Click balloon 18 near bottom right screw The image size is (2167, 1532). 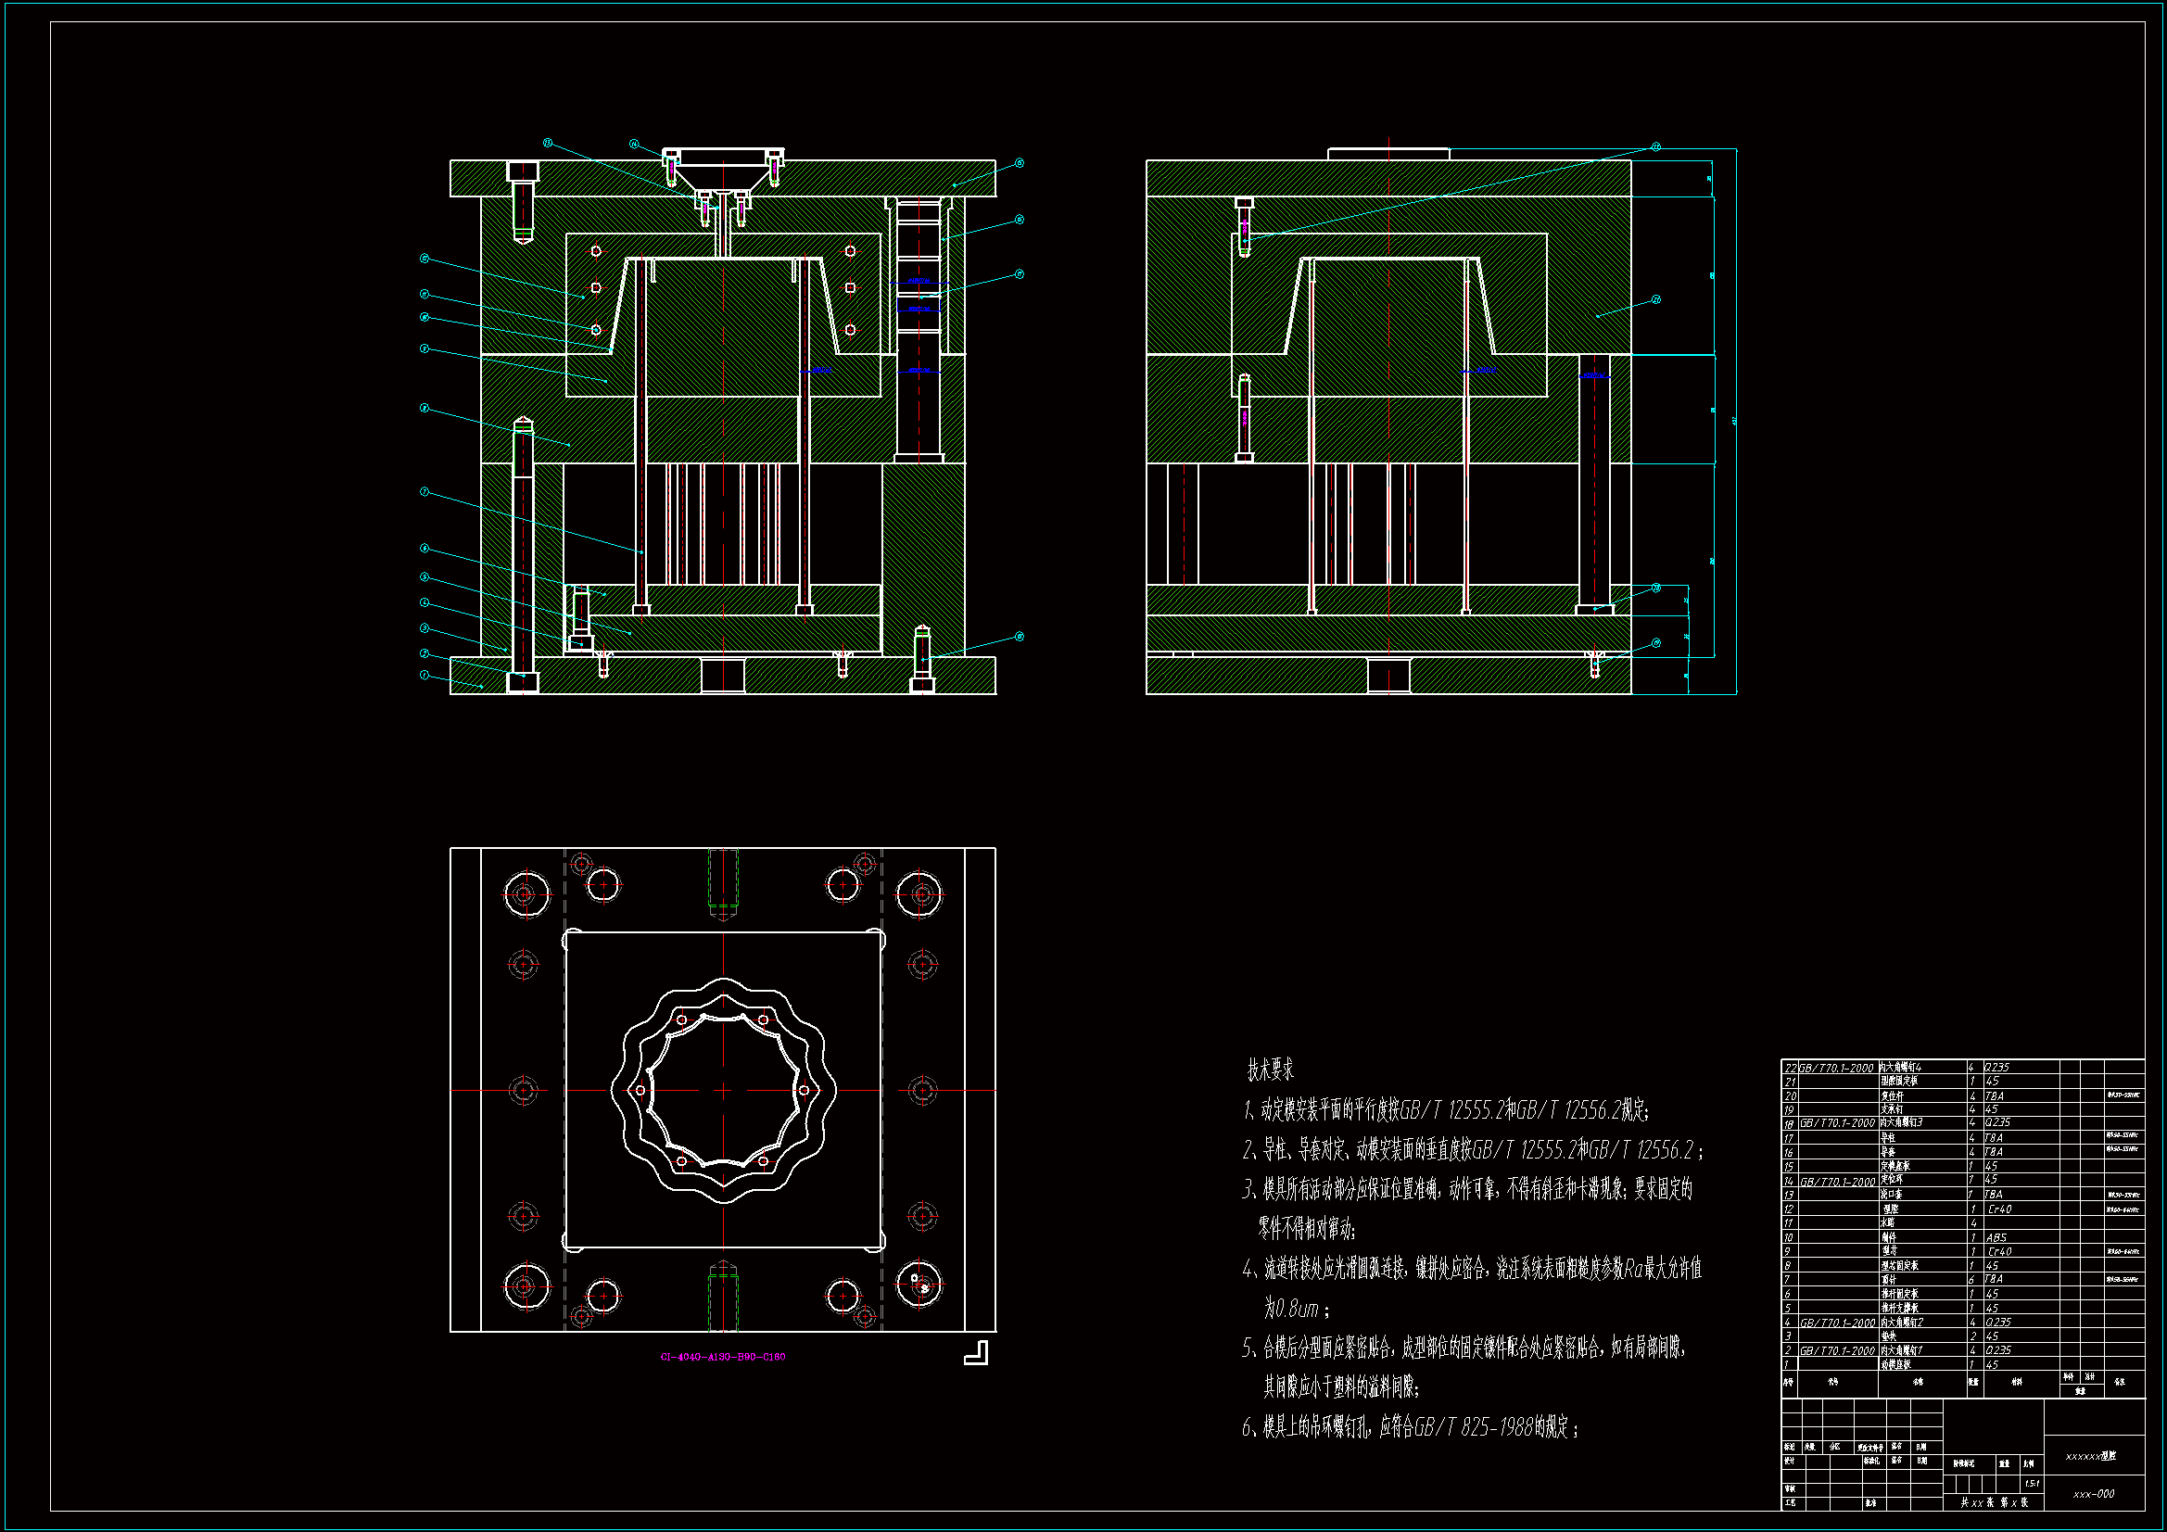tap(1020, 636)
